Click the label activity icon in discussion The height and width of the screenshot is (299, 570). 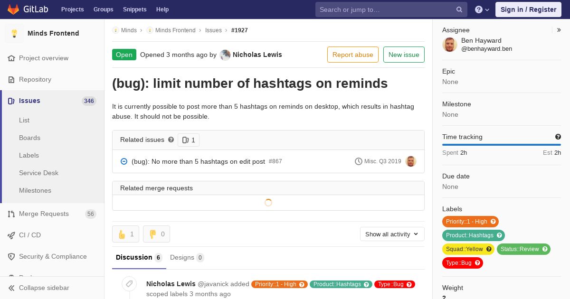point(129,284)
